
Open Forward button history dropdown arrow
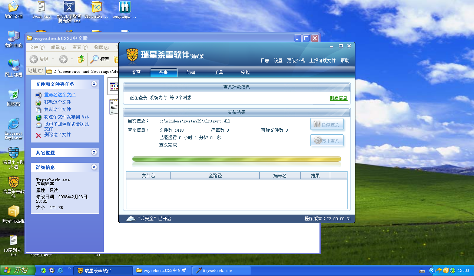click(72, 59)
